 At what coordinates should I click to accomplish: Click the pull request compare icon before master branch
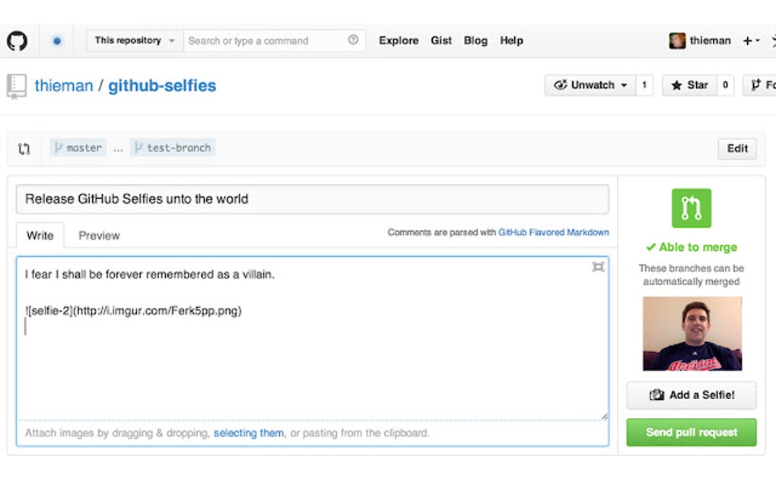(x=24, y=148)
